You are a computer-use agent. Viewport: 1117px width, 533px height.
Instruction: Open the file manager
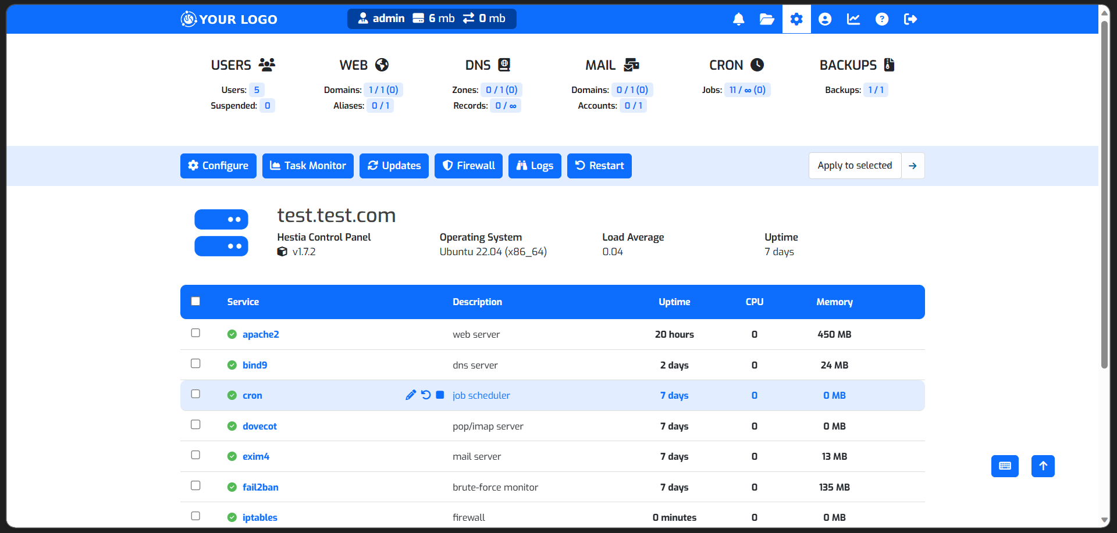[x=766, y=19]
